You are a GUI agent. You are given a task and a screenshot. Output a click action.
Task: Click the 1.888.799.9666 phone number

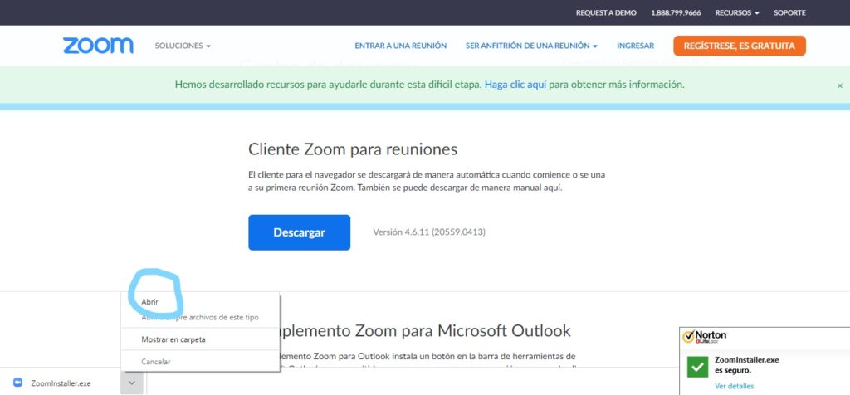point(676,12)
